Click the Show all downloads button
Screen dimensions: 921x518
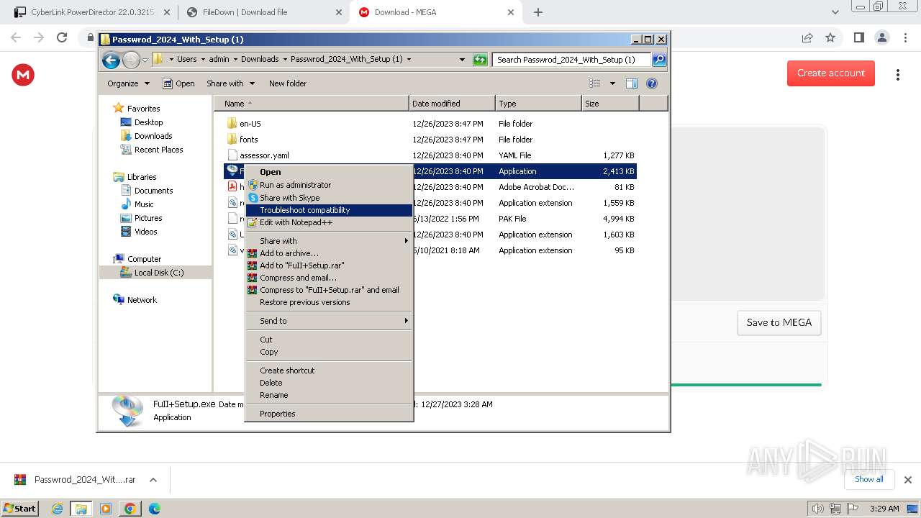pyautogui.click(x=868, y=479)
